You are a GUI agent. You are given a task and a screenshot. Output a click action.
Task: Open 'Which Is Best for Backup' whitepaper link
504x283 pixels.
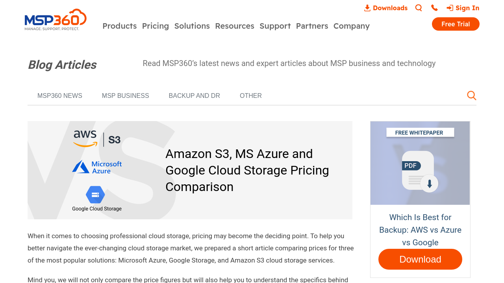tap(420, 230)
